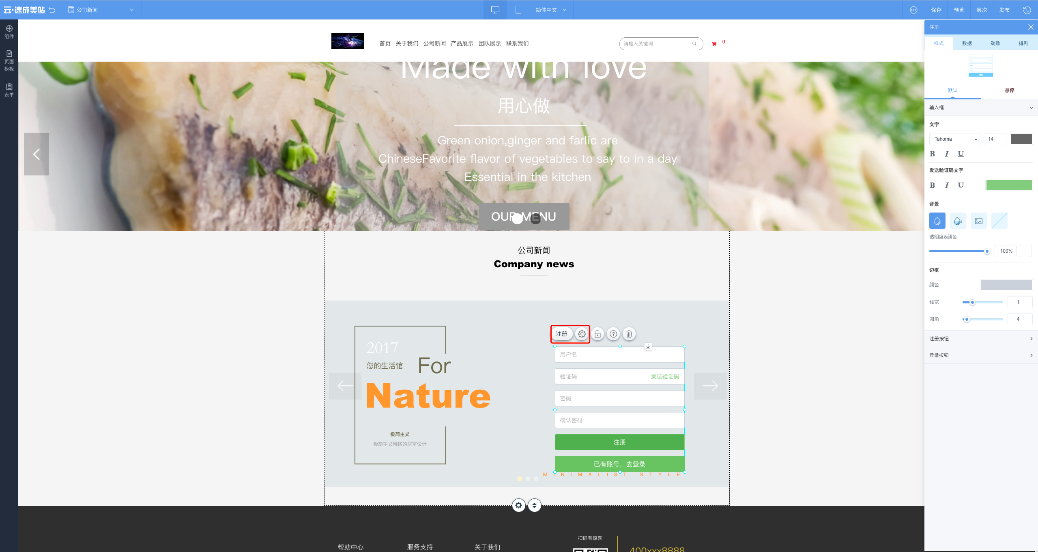Select image background option
Viewport: 1038px width, 552px height.
(978, 221)
